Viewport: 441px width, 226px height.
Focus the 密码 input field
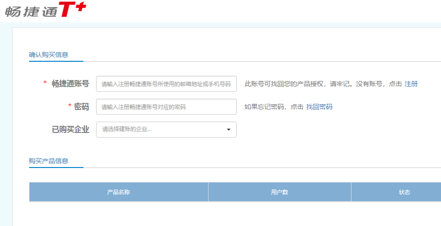166,107
